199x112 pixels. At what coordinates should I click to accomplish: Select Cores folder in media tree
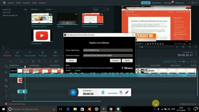6,12
